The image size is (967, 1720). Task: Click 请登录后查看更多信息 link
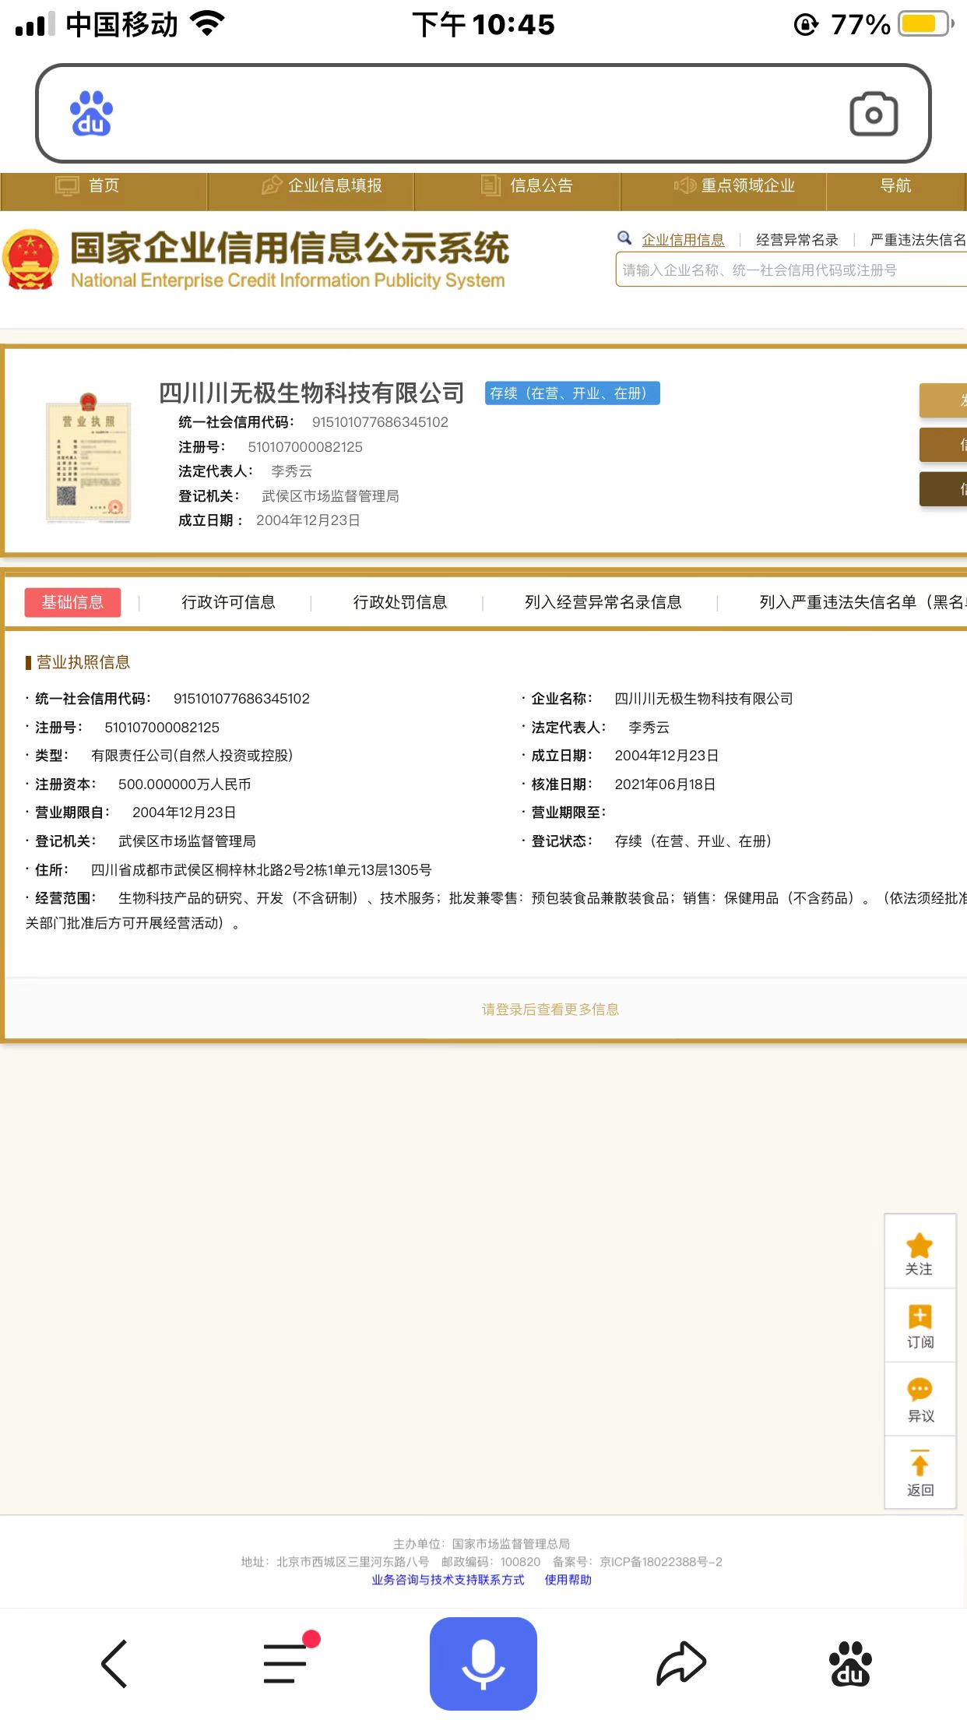point(550,1010)
